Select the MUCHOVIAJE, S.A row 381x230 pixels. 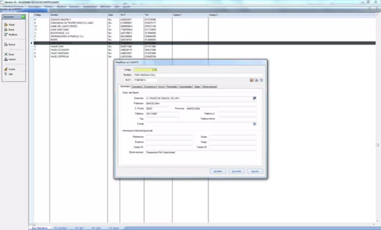pos(204,33)
